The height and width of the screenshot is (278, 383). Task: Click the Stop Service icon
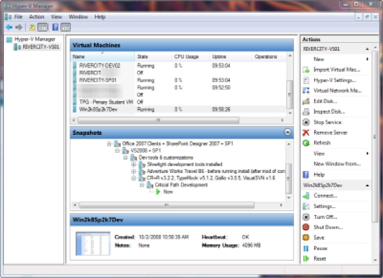pos(306,122)
